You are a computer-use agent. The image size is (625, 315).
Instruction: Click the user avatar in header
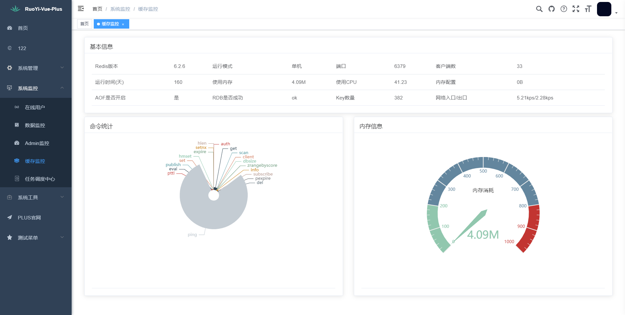pyautogui.click(x=604, y=9)
